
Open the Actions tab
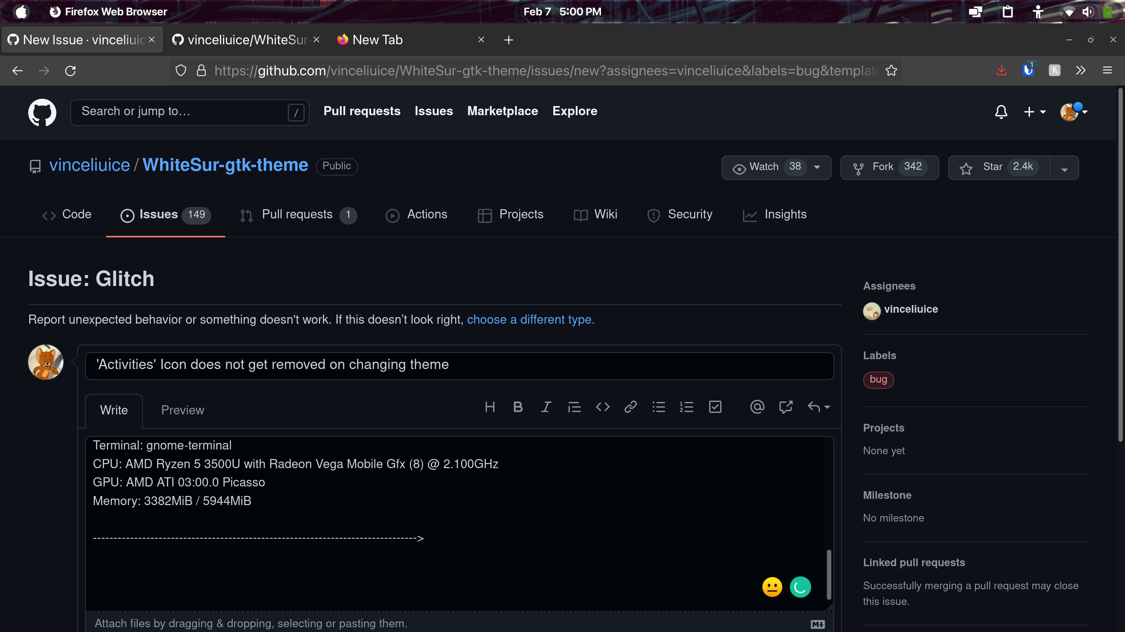coord(416,215)
